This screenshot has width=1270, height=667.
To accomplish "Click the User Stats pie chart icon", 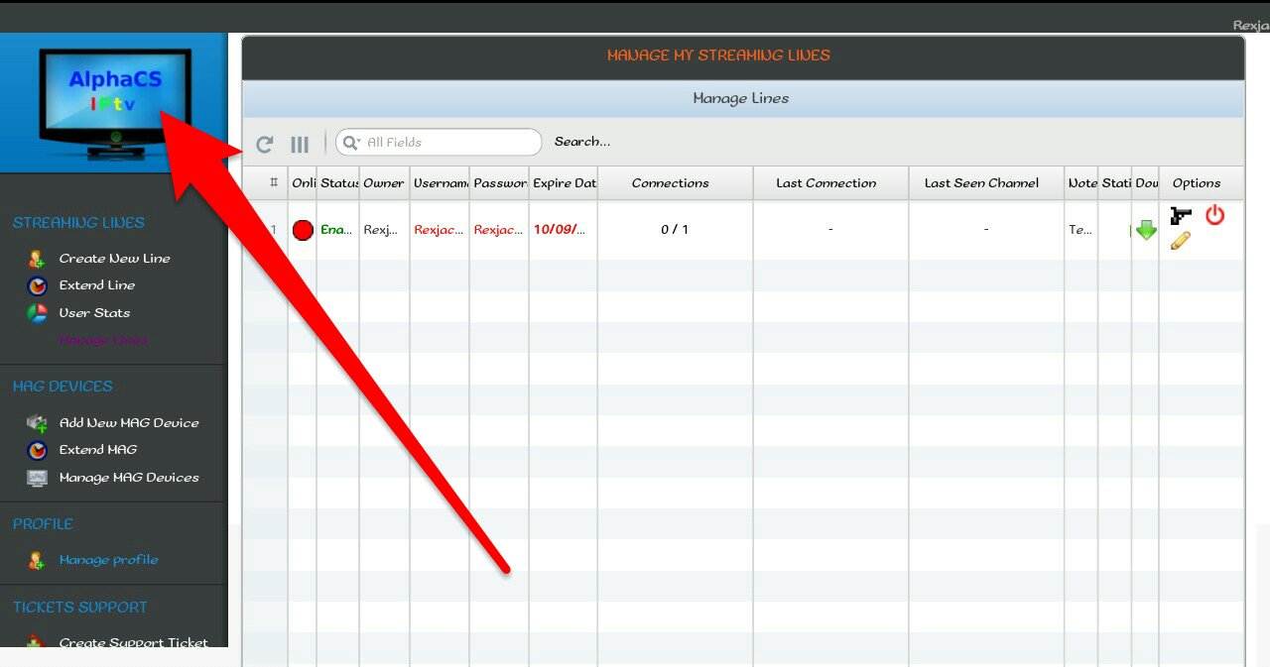I will click(38, 313).
